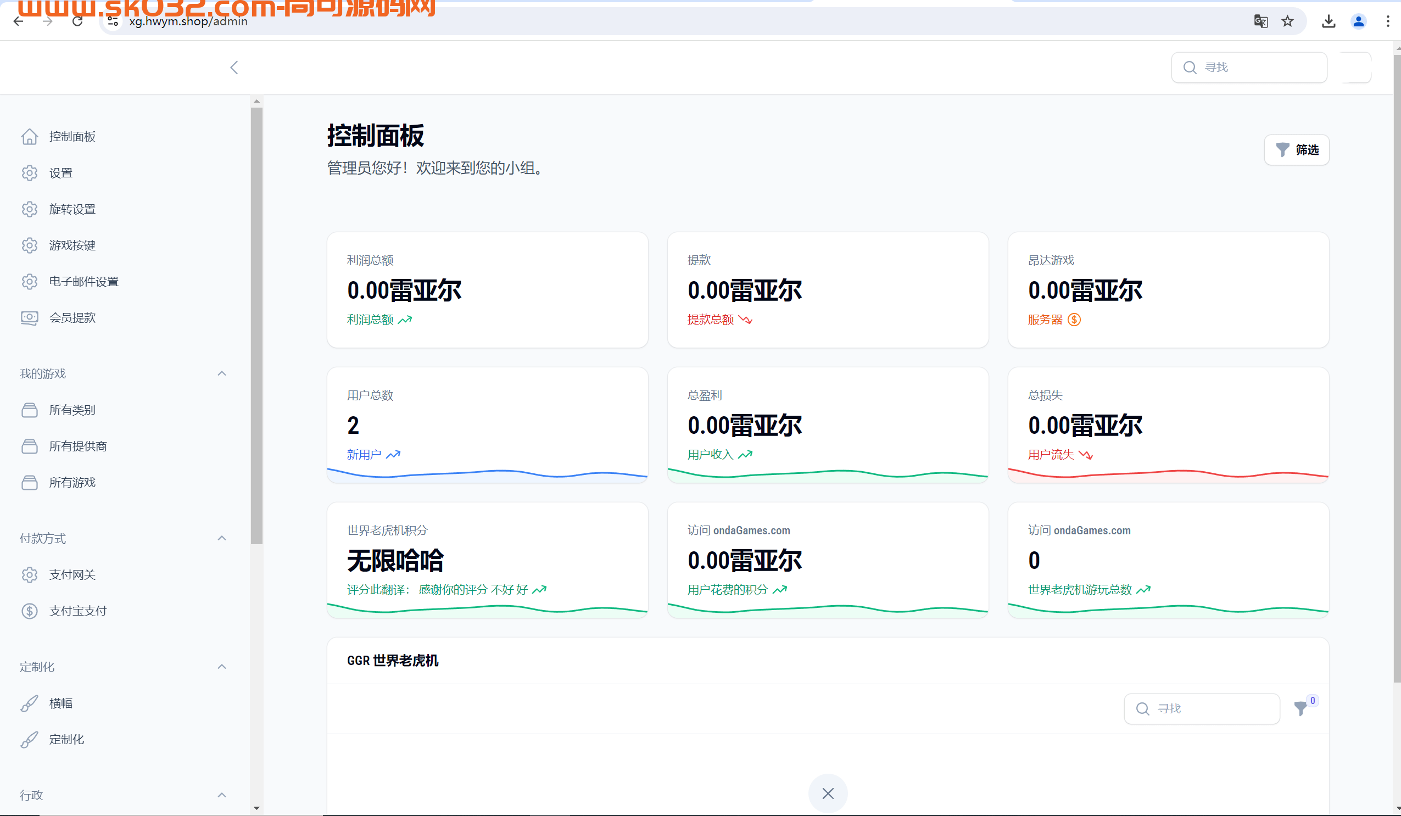Collapse the sidebar with left chevron
Screen dimensions: 1401x816
point(234,67)
